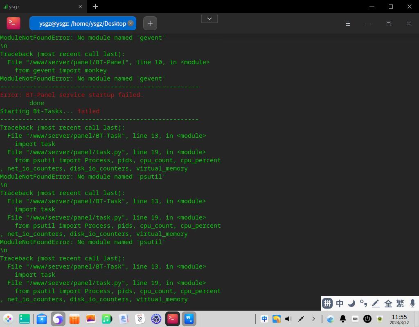
Task: Select the ysgz tab in outer window
Action: (43, 7)
